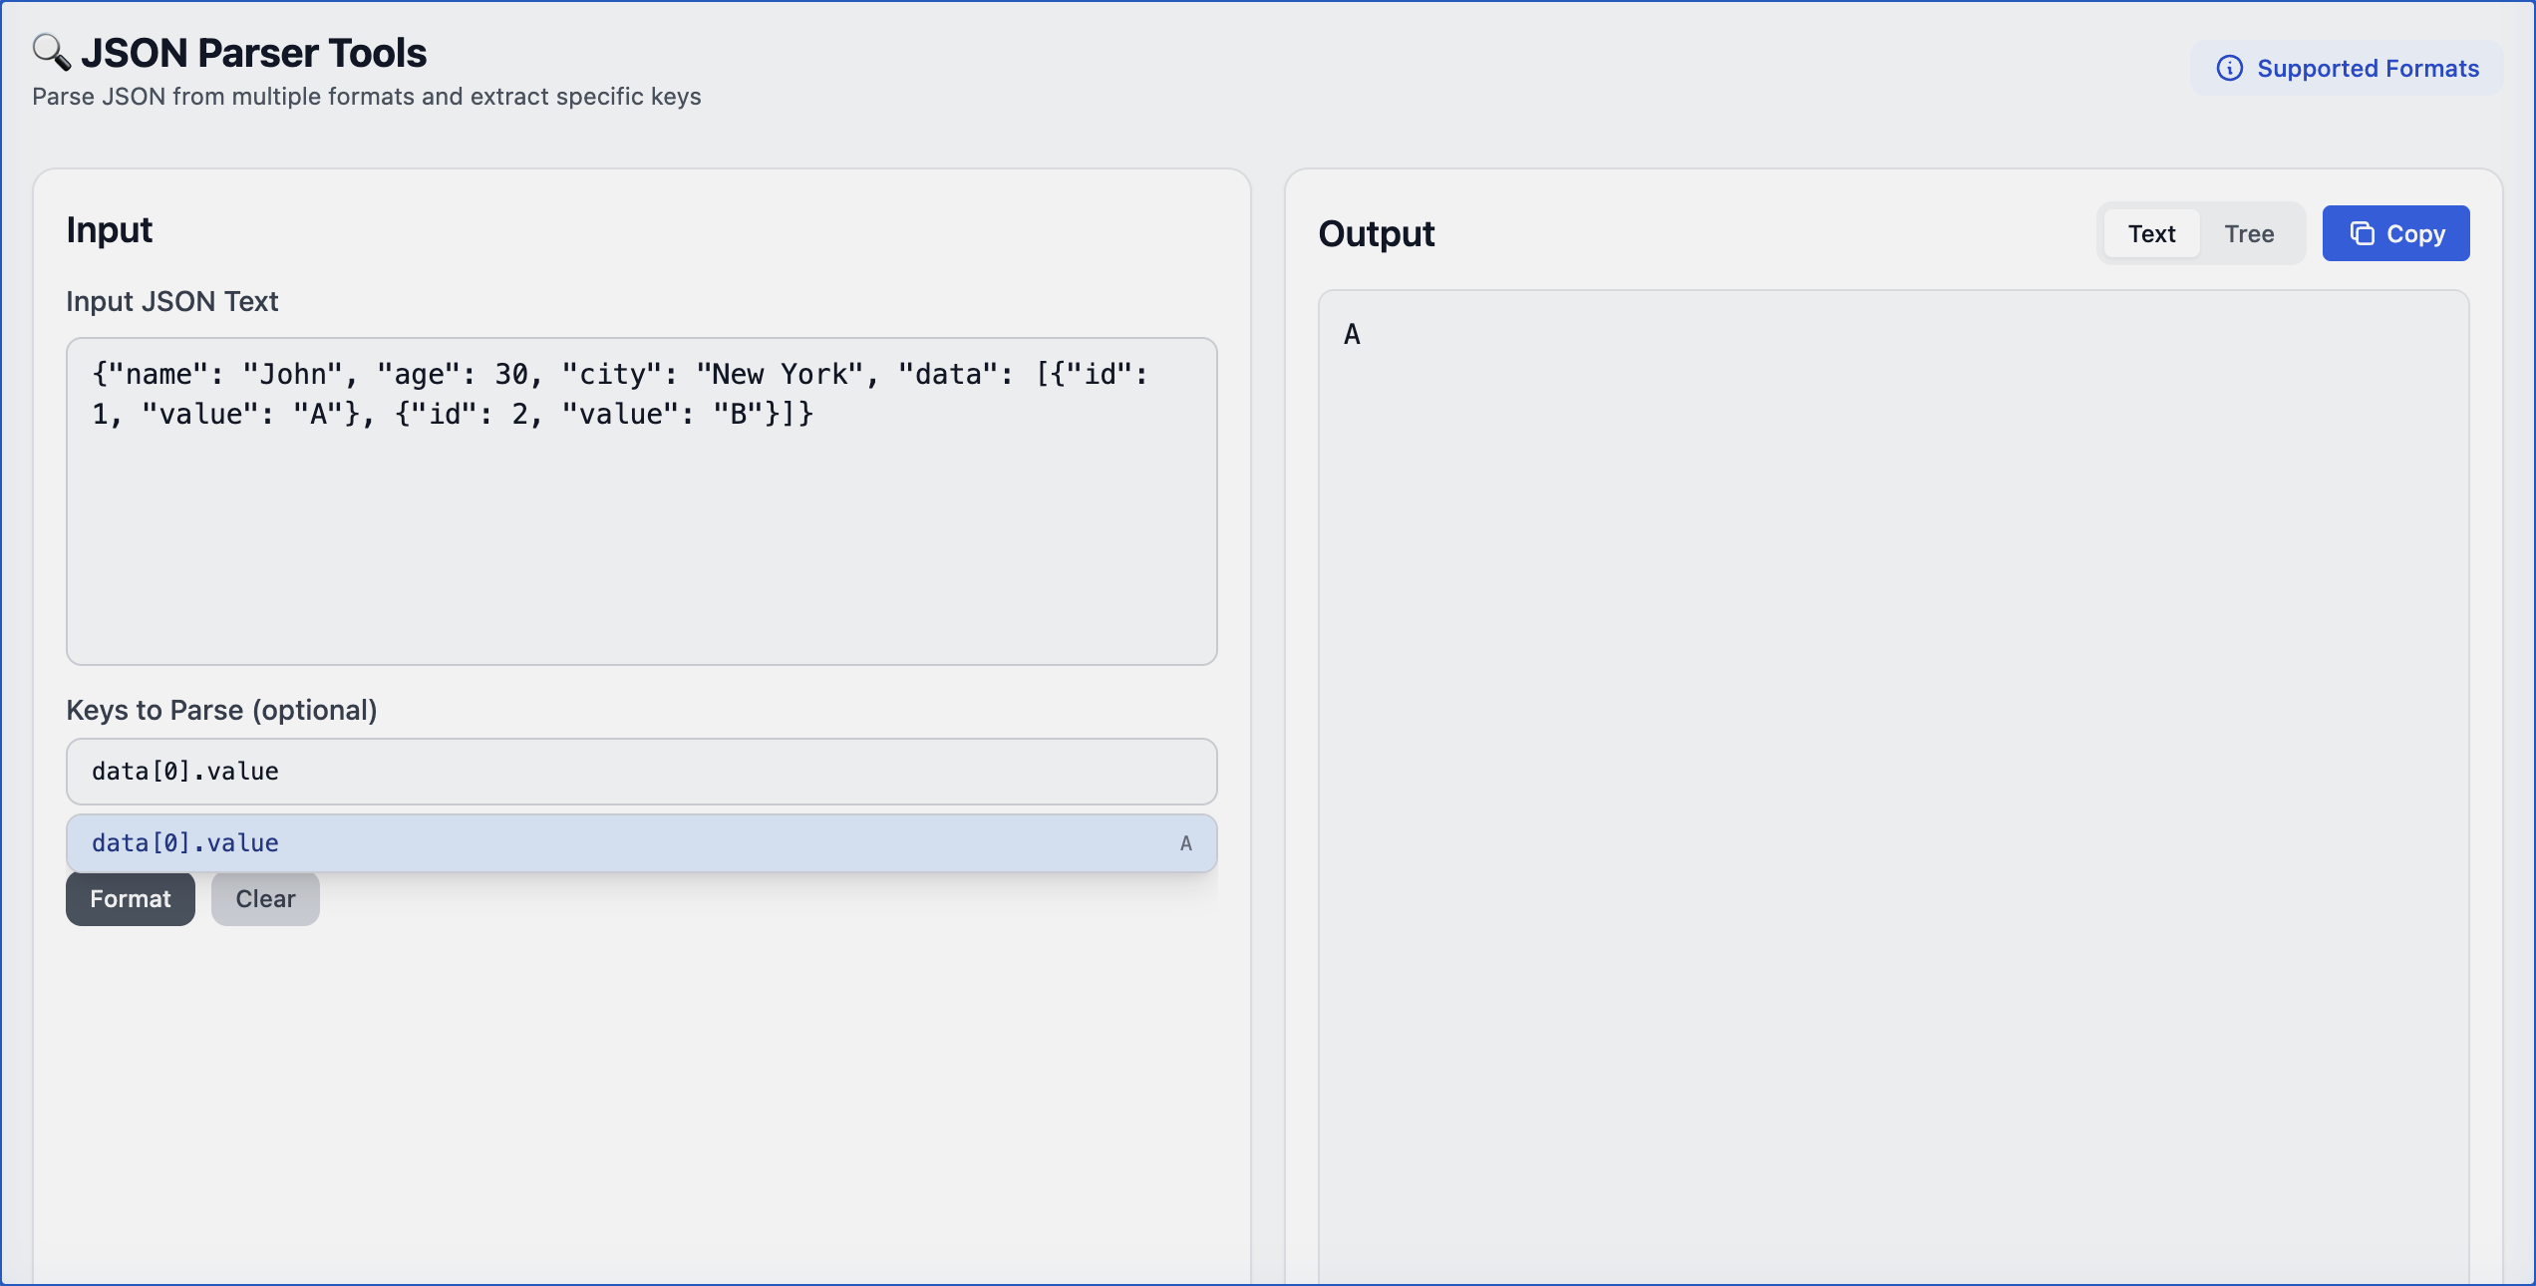Click the Keys to Parse input field
This screenshot has height=1286, width=2536.
pyautogui.click(x=641, y=771)
